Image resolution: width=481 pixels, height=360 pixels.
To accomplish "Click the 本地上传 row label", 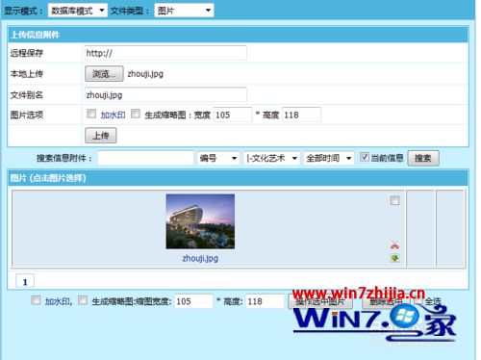I will click(x=27, y=74).
